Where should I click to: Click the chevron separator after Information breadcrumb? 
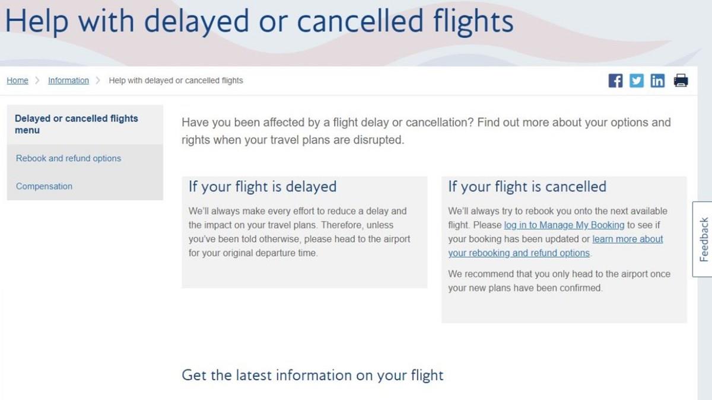(x=98, y=81)
